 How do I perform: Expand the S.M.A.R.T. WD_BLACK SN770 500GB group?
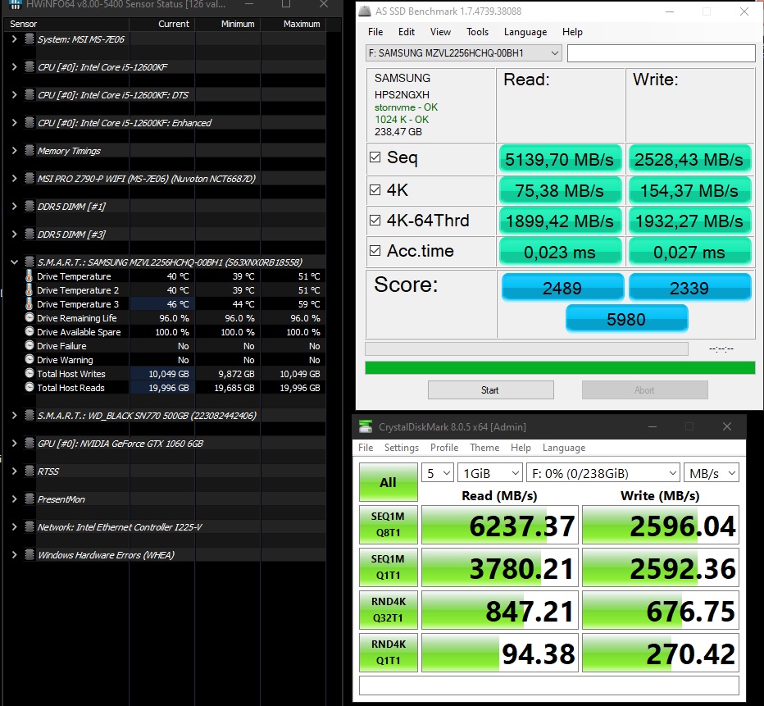pos(14,415)
